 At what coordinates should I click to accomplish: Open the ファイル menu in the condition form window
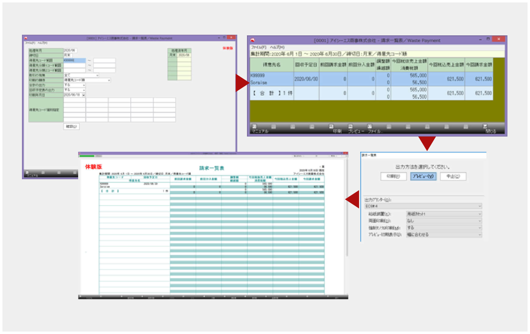(x=30, y=43)
